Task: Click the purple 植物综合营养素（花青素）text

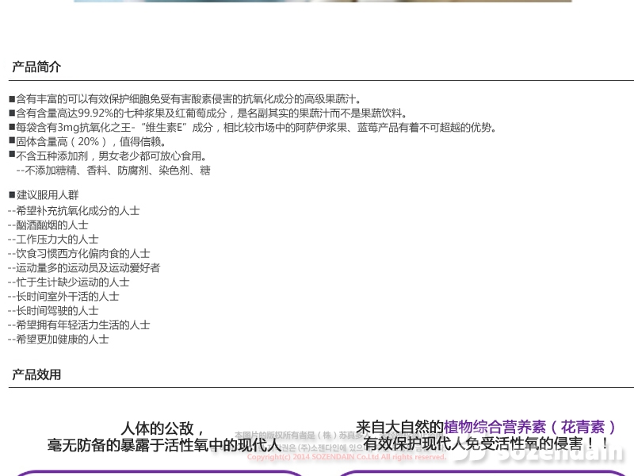Action: click(x=529, y=428)
